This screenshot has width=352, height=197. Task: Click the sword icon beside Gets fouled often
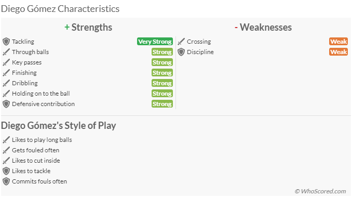[x=6, y=150]
